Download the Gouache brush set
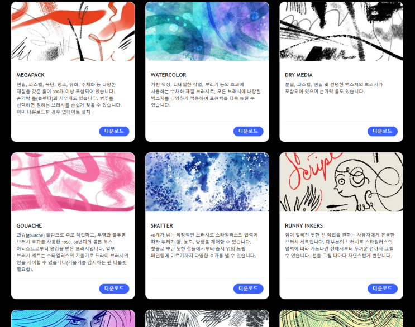 pyautogui.click(x=114, y=288)
